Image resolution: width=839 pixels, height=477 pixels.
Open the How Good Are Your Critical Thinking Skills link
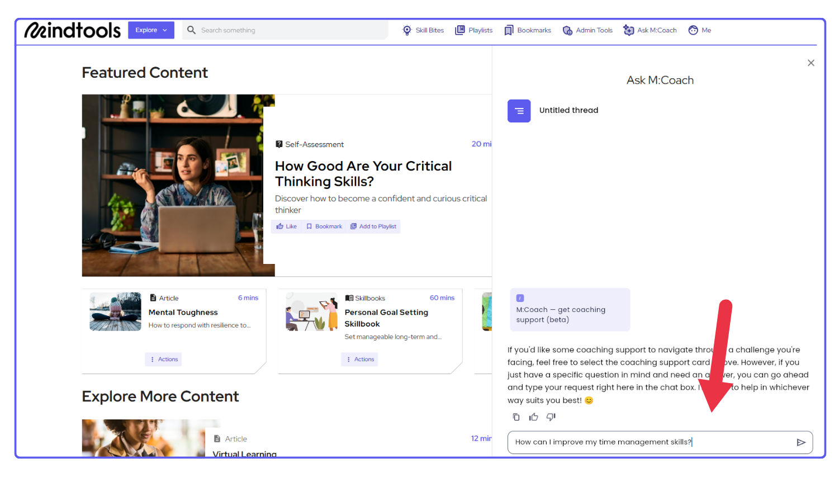point(363,174)
